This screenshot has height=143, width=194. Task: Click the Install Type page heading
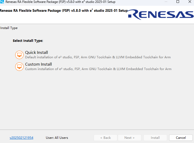point(9,28)
